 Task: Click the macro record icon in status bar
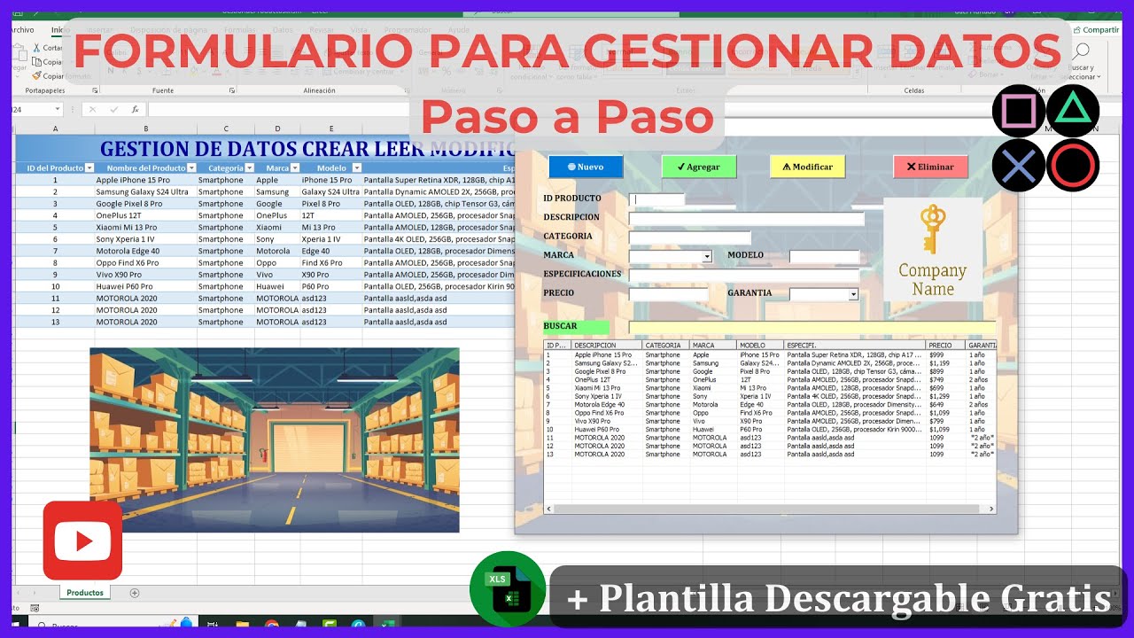tap(35, 609)
